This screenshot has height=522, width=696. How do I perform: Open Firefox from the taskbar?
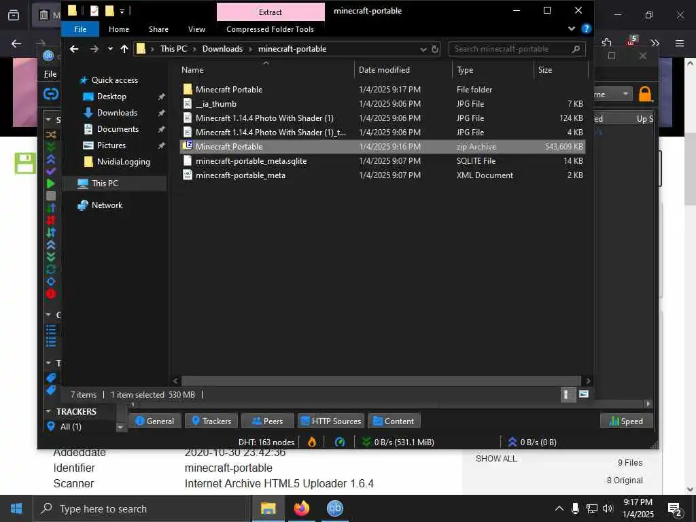pos(301,508)
